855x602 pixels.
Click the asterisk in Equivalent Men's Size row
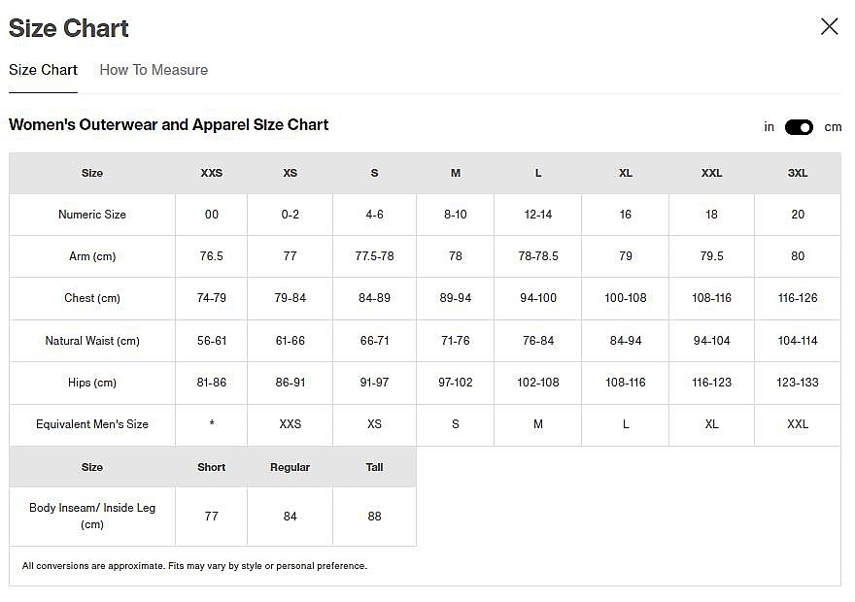point(211,424)
